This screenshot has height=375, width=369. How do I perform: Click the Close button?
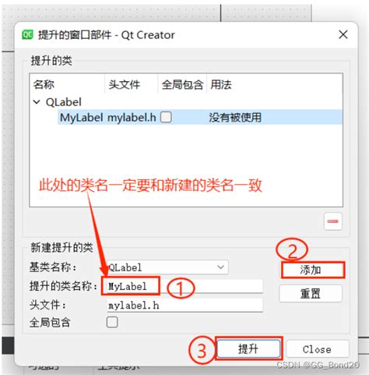(317, 349)
